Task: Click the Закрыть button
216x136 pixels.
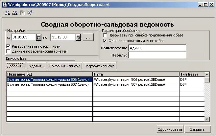Action: 197,129
